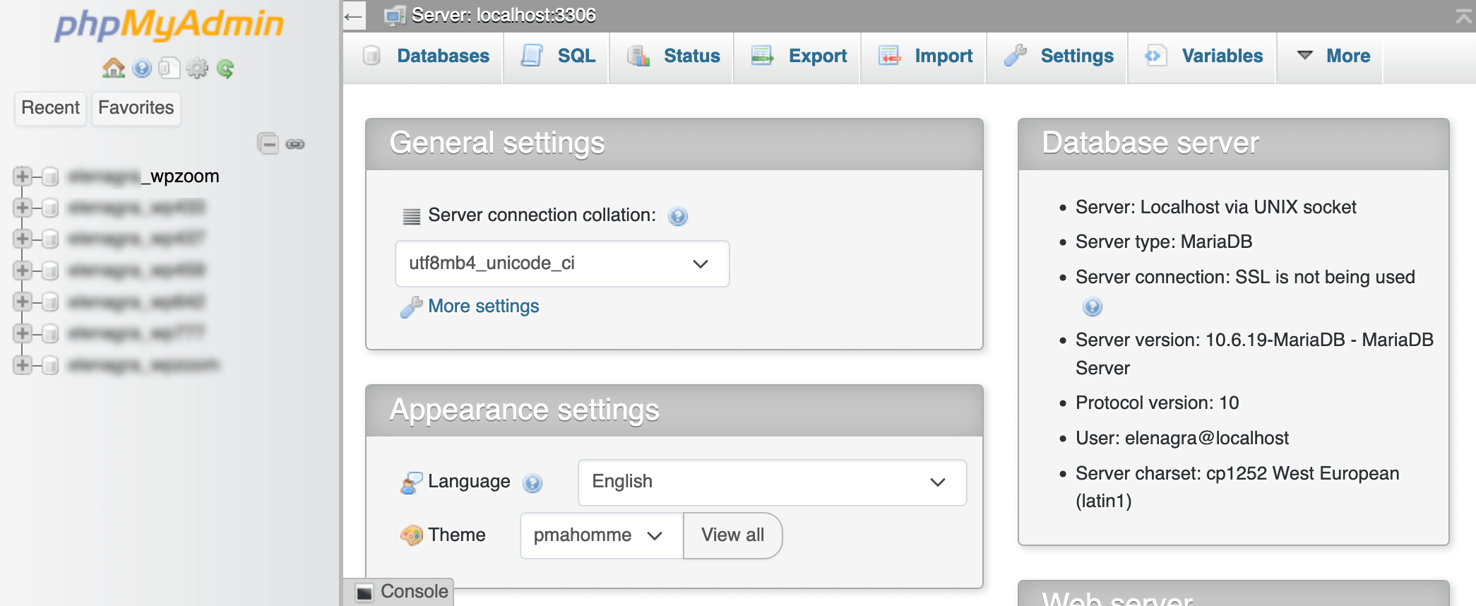Click Server: localhost:3306 breadcrumb link

coord(504,15)
